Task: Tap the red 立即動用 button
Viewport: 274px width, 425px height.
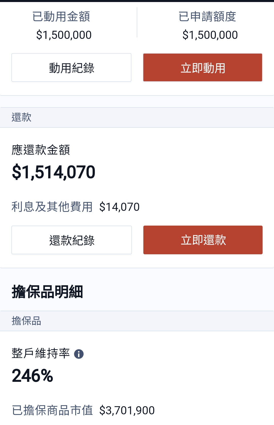Action: click(x=203, y=68)
